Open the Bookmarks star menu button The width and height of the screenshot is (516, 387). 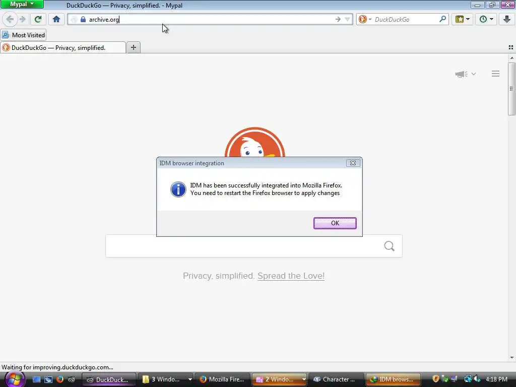[x=460, y=19]
